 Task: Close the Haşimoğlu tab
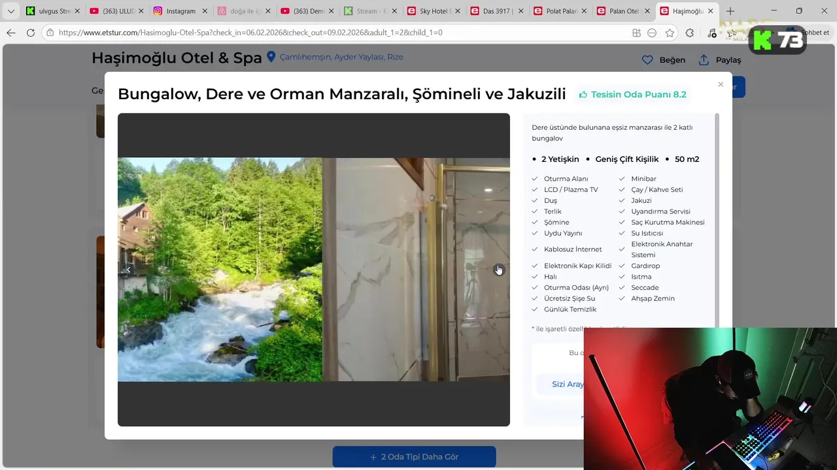(711, 11)
